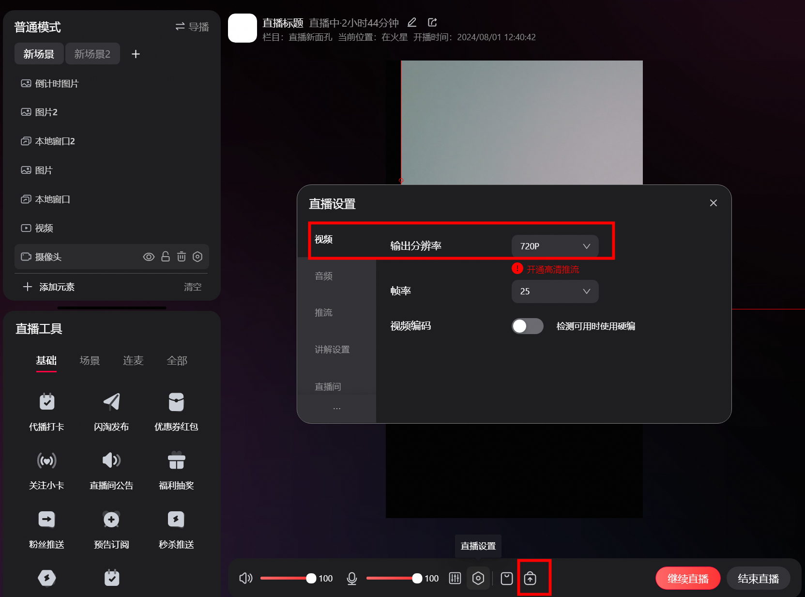Open the 粉丝推送 tool
The image size is (805, 597).
coord(46,529)
